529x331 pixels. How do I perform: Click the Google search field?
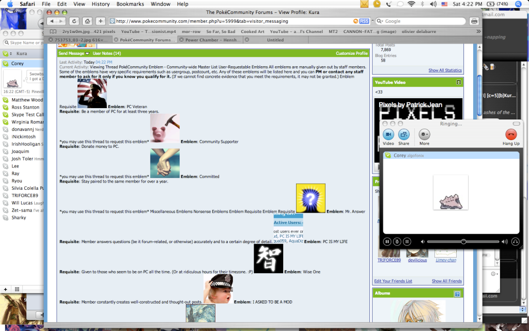(x=421, y=21)
